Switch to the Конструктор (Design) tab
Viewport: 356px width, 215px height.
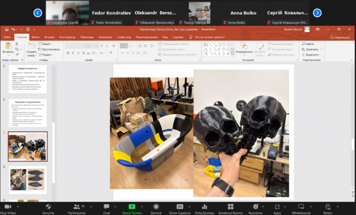67,37
